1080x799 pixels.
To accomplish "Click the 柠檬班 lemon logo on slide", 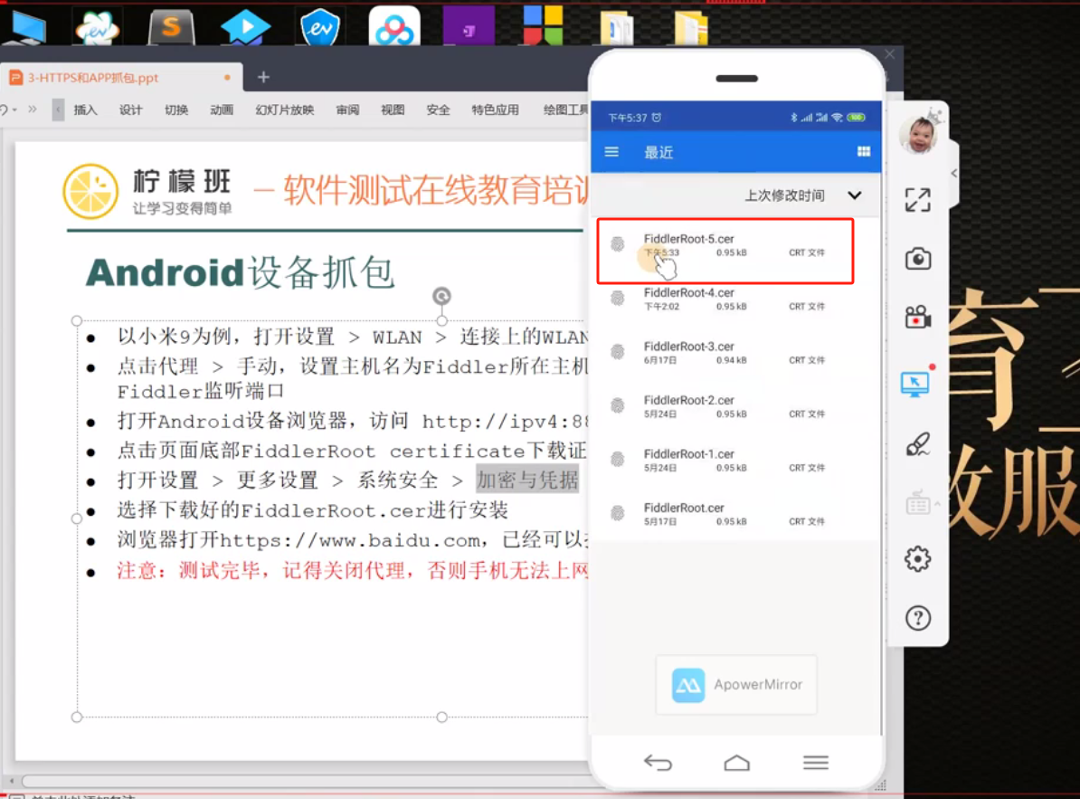I will [90, 192].
